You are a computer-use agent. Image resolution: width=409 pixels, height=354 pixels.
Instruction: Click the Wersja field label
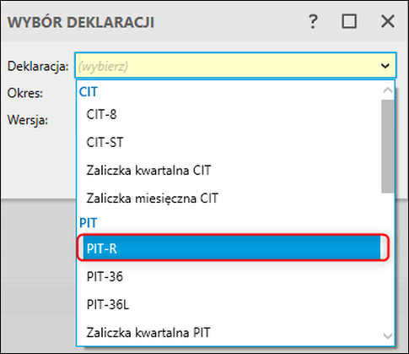pyautogui.click(x=28, y=120)
